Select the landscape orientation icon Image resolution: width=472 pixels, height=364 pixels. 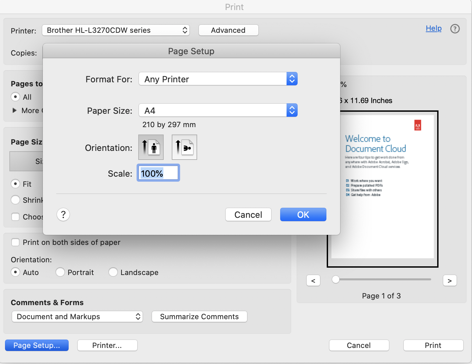point(184,147)
